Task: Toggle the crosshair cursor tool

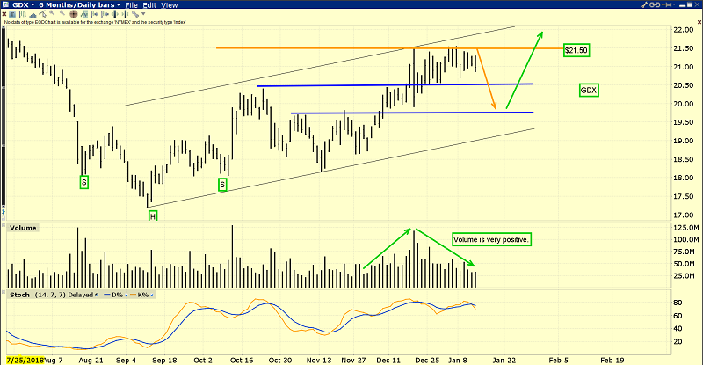Action: [74, 14]
